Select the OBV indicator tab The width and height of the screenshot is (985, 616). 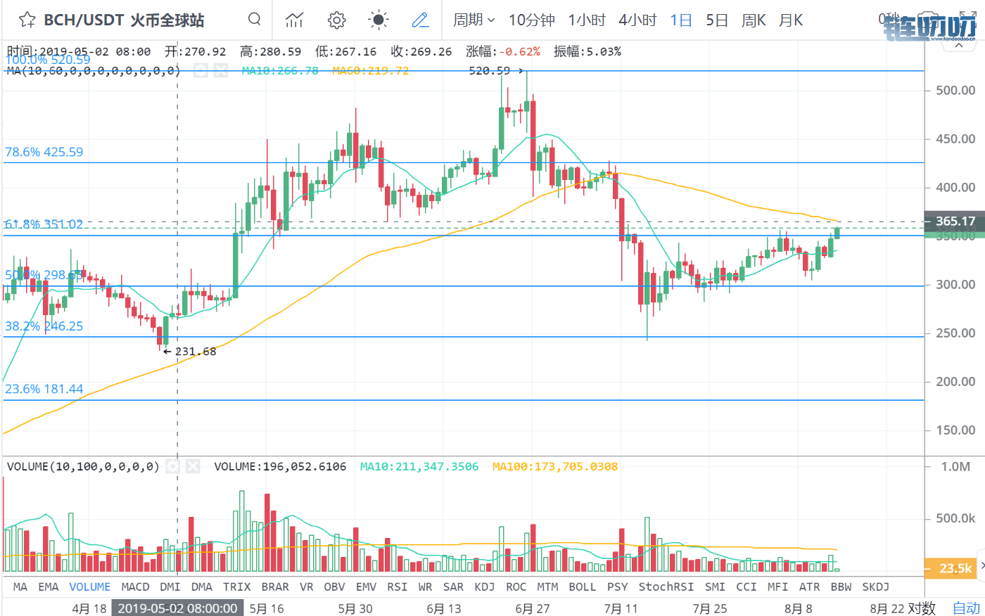point(334,586)
